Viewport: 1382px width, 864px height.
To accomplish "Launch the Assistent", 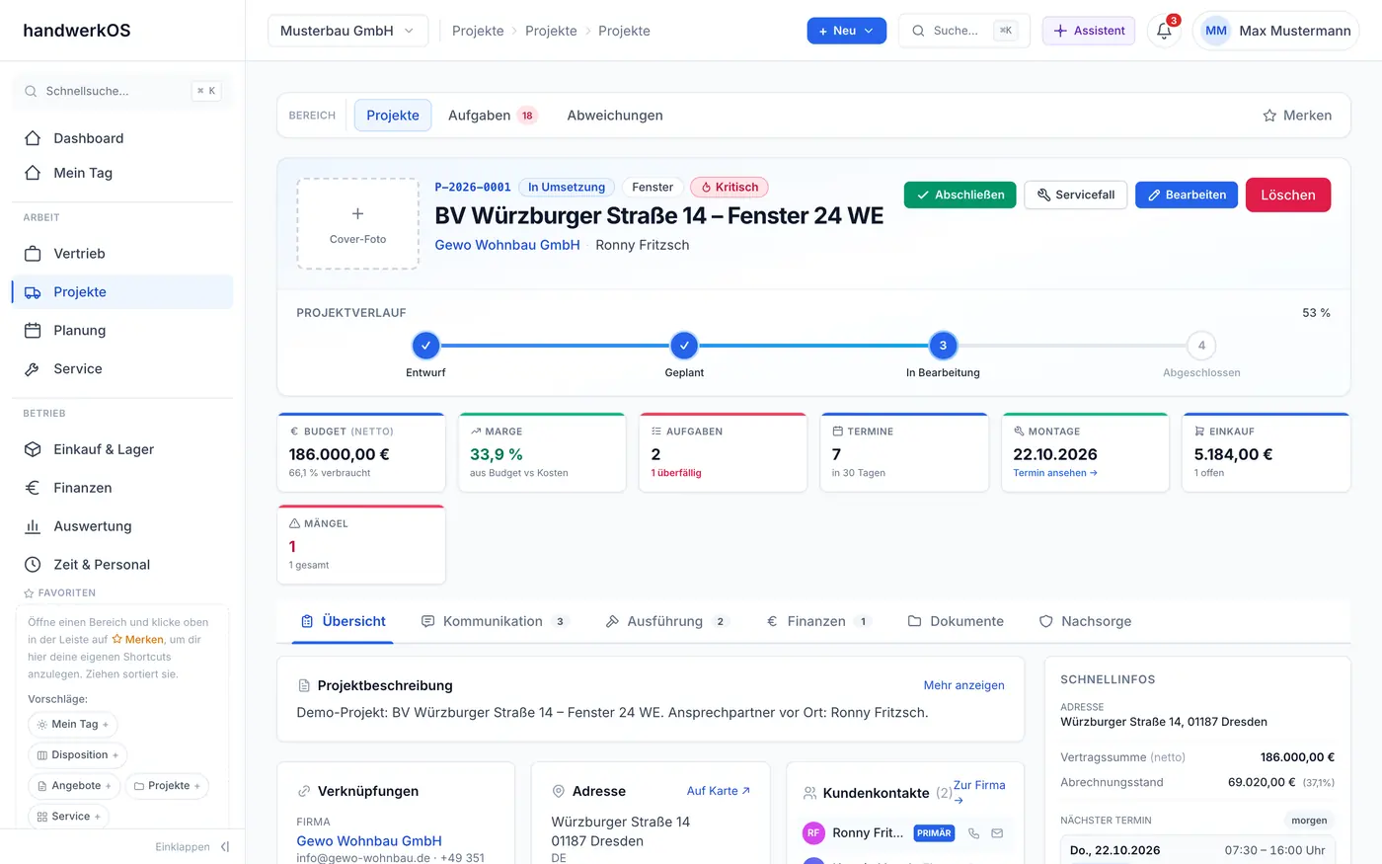I will [x=1089, y=31].
